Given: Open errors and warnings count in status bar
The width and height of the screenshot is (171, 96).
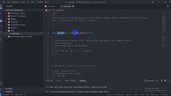Looking at the screenshot, I should coord(19,95).
